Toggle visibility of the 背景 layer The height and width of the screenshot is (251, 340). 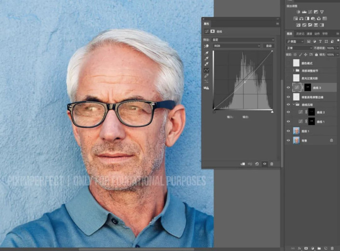point(288,140)
